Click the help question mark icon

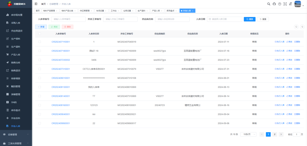coord(280,4)
